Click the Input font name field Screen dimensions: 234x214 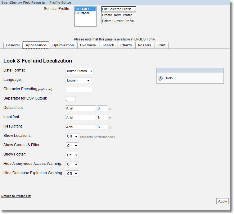81,118
